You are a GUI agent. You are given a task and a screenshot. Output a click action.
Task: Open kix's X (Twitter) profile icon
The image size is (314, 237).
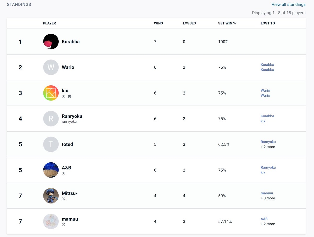[64, 96]
